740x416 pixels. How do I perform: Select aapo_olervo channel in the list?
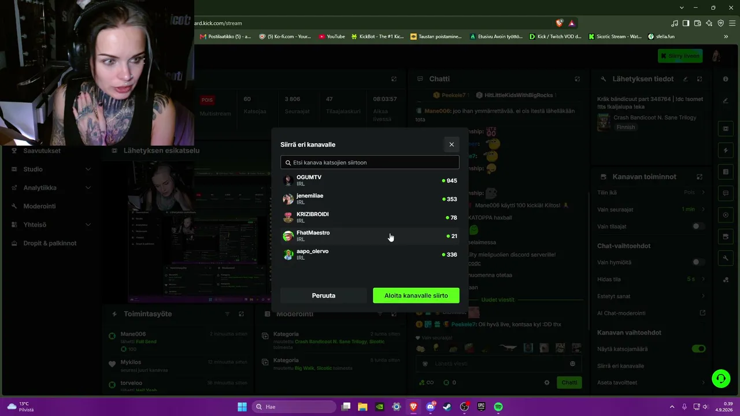[370, 255]
